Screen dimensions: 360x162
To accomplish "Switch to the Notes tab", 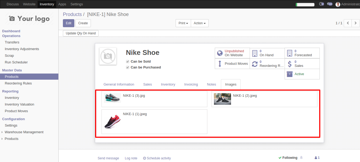I will (x=212, y=84).
